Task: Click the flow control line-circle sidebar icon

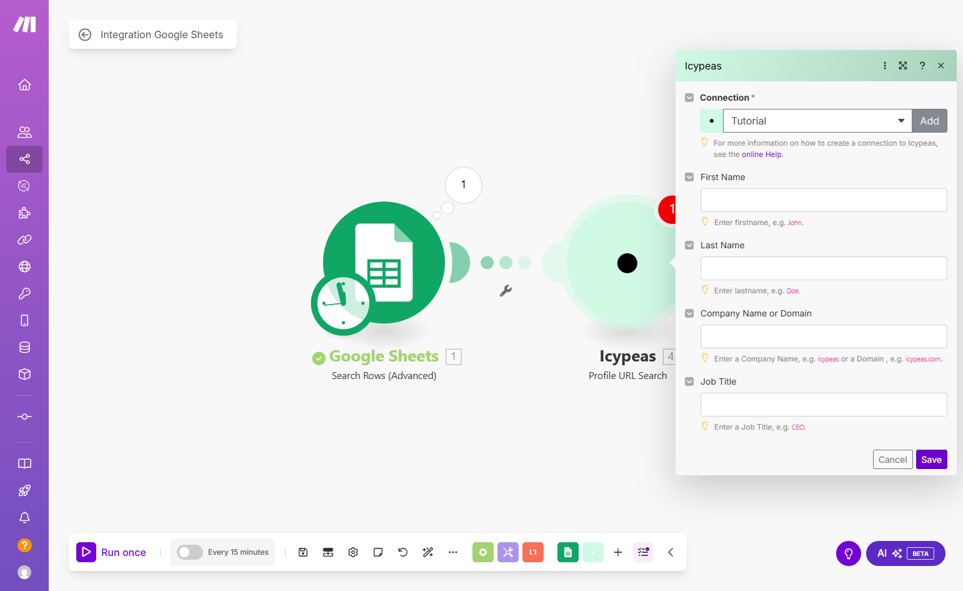Action: (24, 417)
